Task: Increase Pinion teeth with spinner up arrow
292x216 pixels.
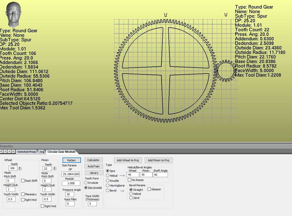Action: [54, 167]
